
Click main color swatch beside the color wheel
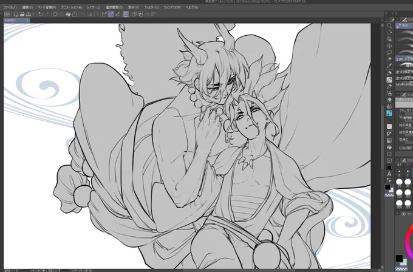(399, 258)
